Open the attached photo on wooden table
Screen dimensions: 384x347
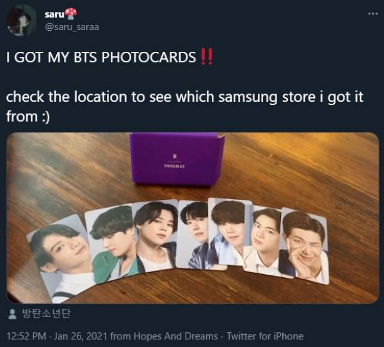click(x=193, y=218)
